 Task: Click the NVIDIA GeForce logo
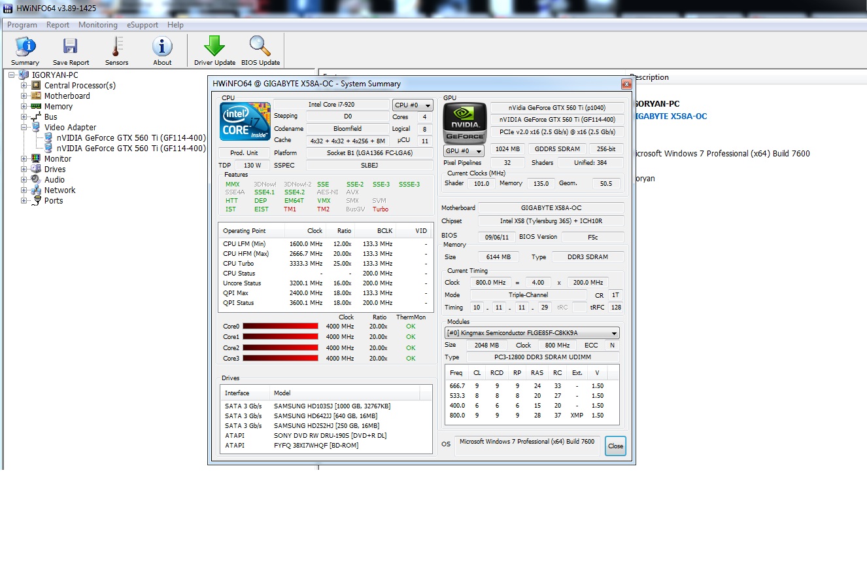coord(466,122)
